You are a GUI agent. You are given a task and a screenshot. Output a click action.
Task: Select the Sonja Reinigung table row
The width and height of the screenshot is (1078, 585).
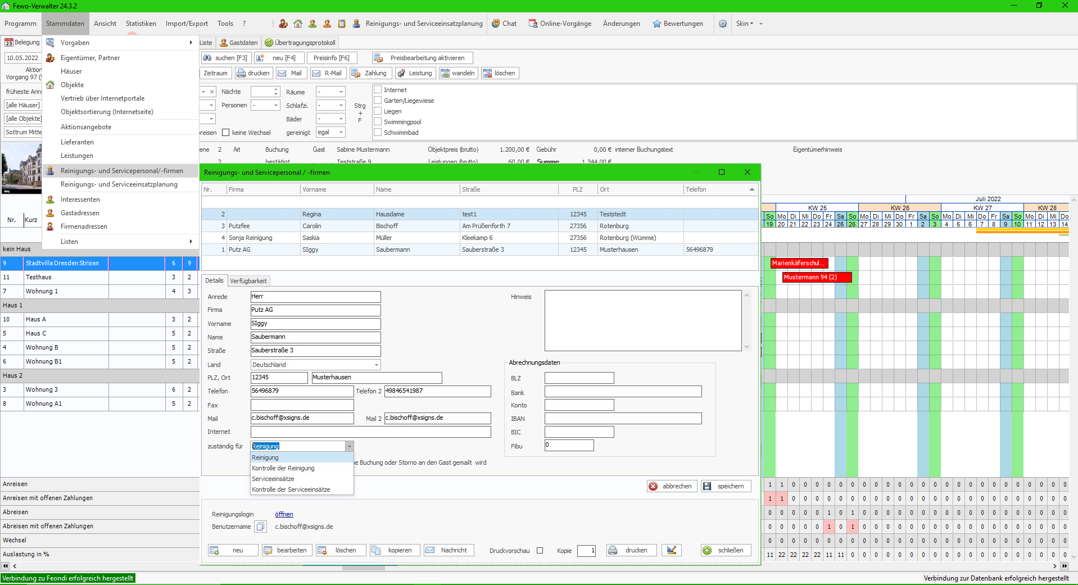pos(480,238)
